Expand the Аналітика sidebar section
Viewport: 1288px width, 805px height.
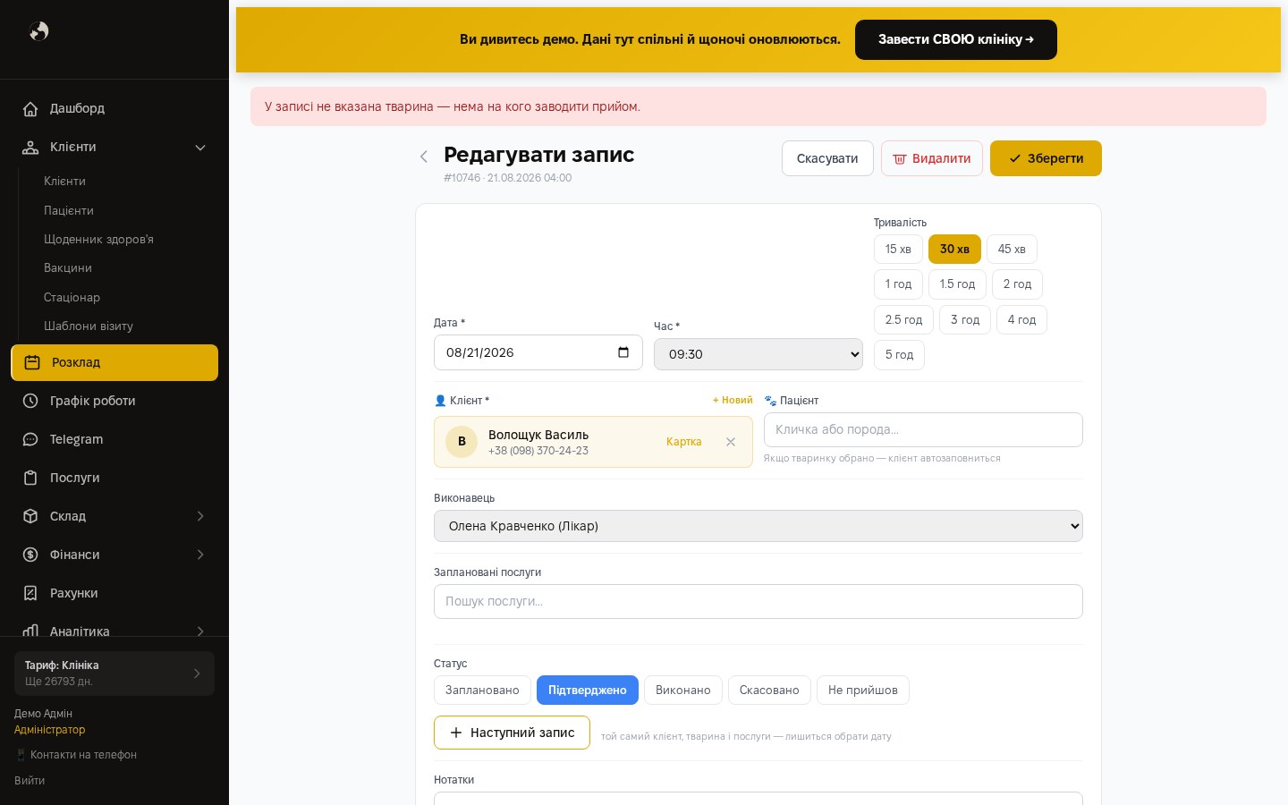(114, 630)
